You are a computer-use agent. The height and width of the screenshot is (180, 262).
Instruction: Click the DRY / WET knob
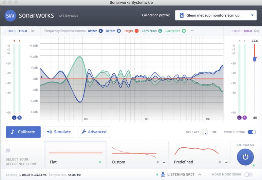[205, 132]
